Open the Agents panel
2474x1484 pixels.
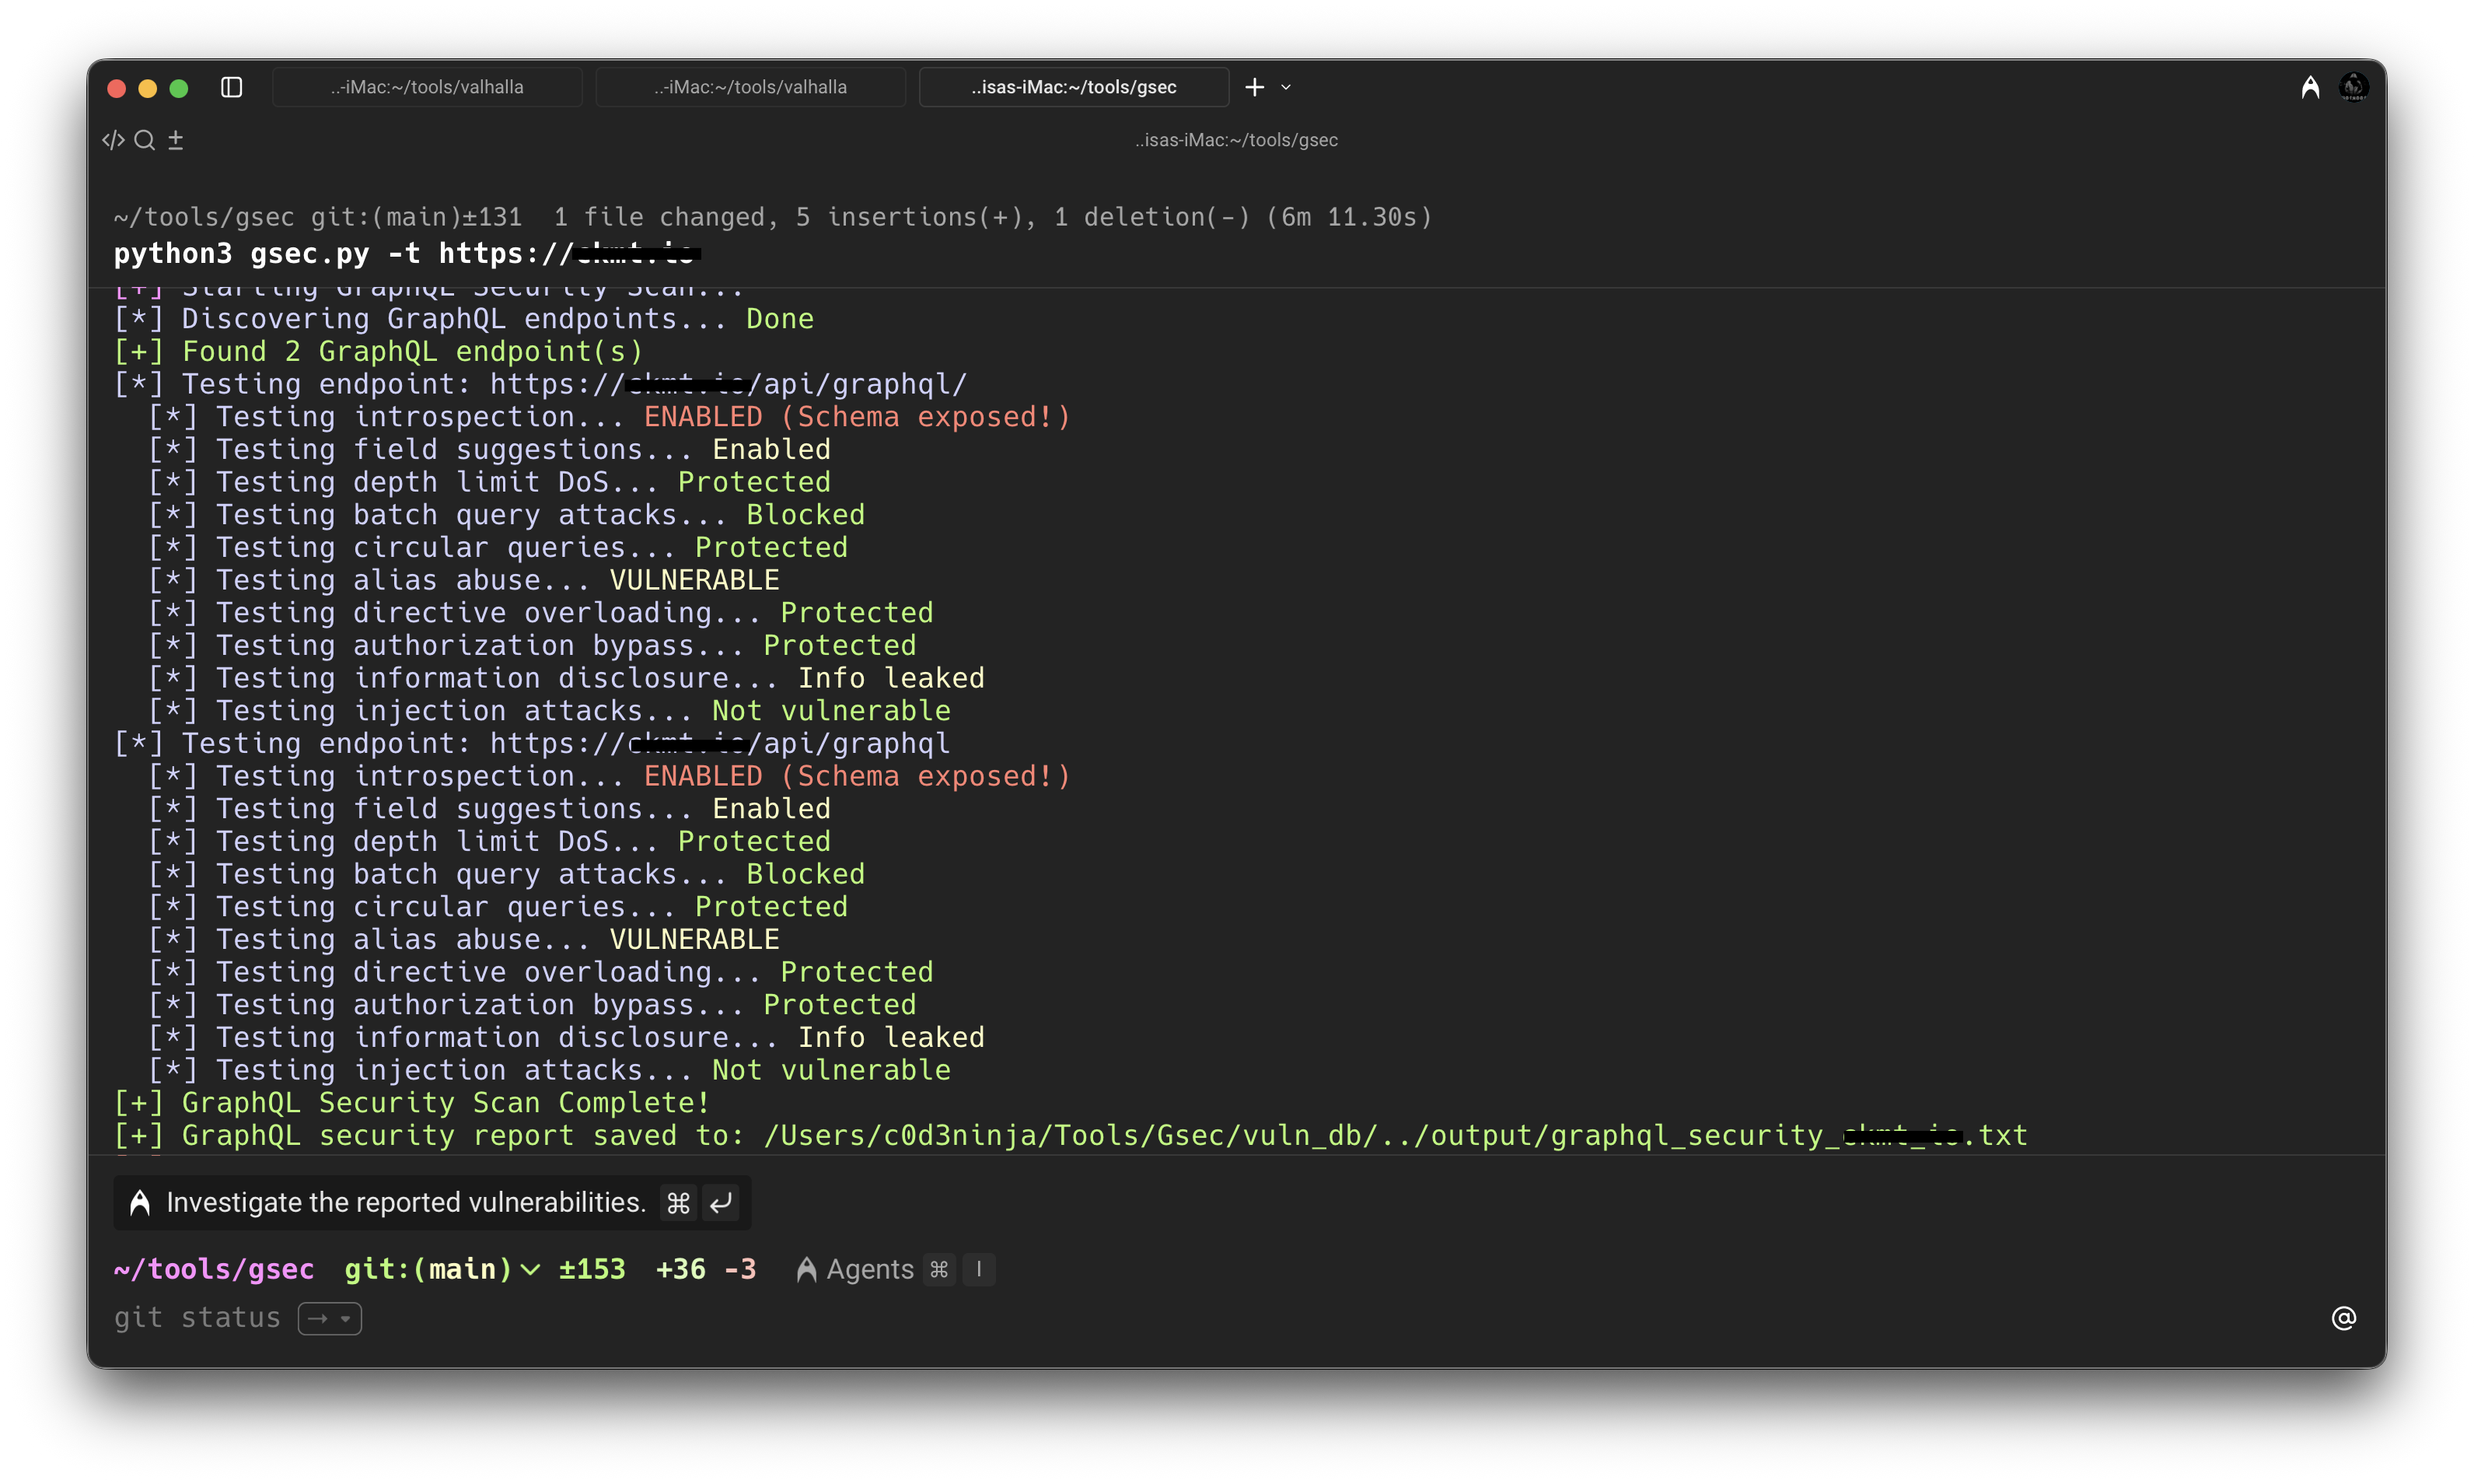865,1268
